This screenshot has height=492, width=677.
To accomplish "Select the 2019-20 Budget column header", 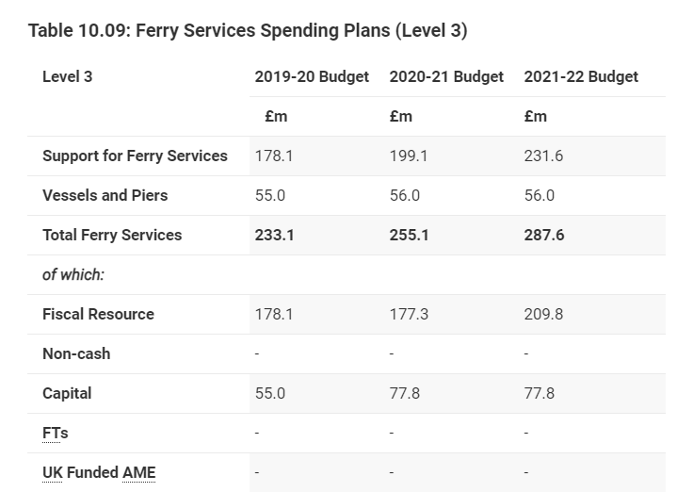I will point(312,76).
